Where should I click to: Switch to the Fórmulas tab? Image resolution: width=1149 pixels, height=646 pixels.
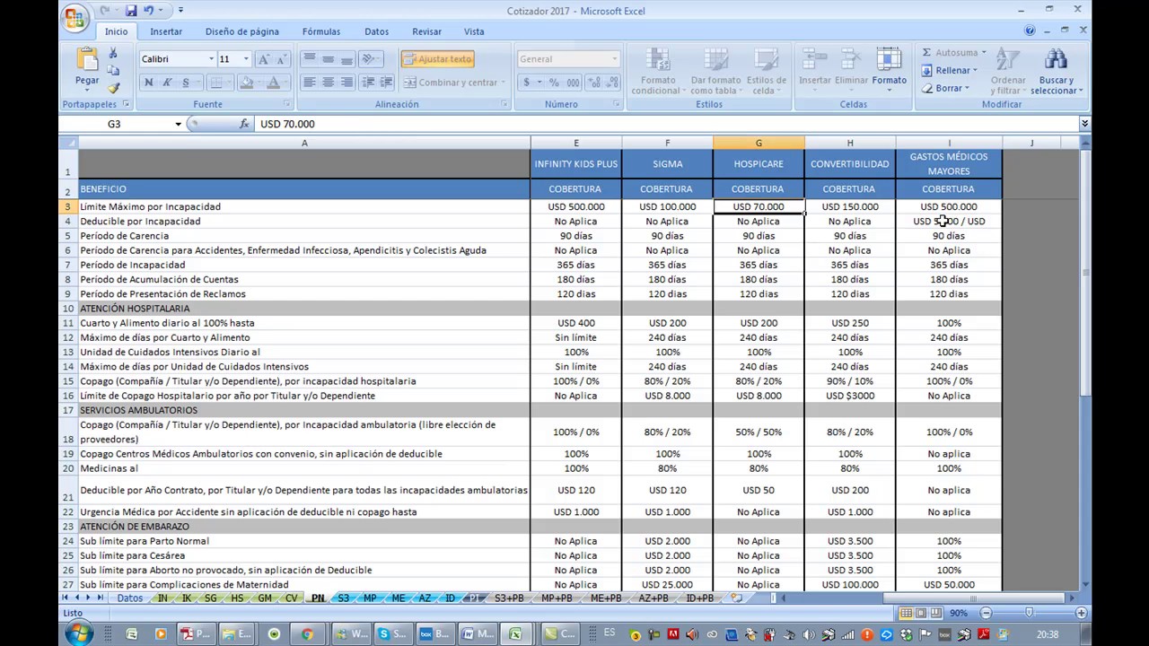(x=320, y=31)
